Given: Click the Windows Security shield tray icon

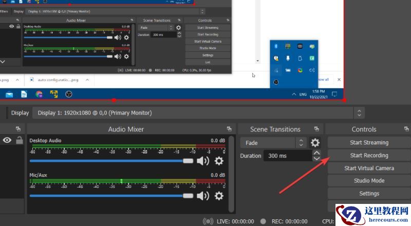Looking at the screenshot, I should [276, 58].
